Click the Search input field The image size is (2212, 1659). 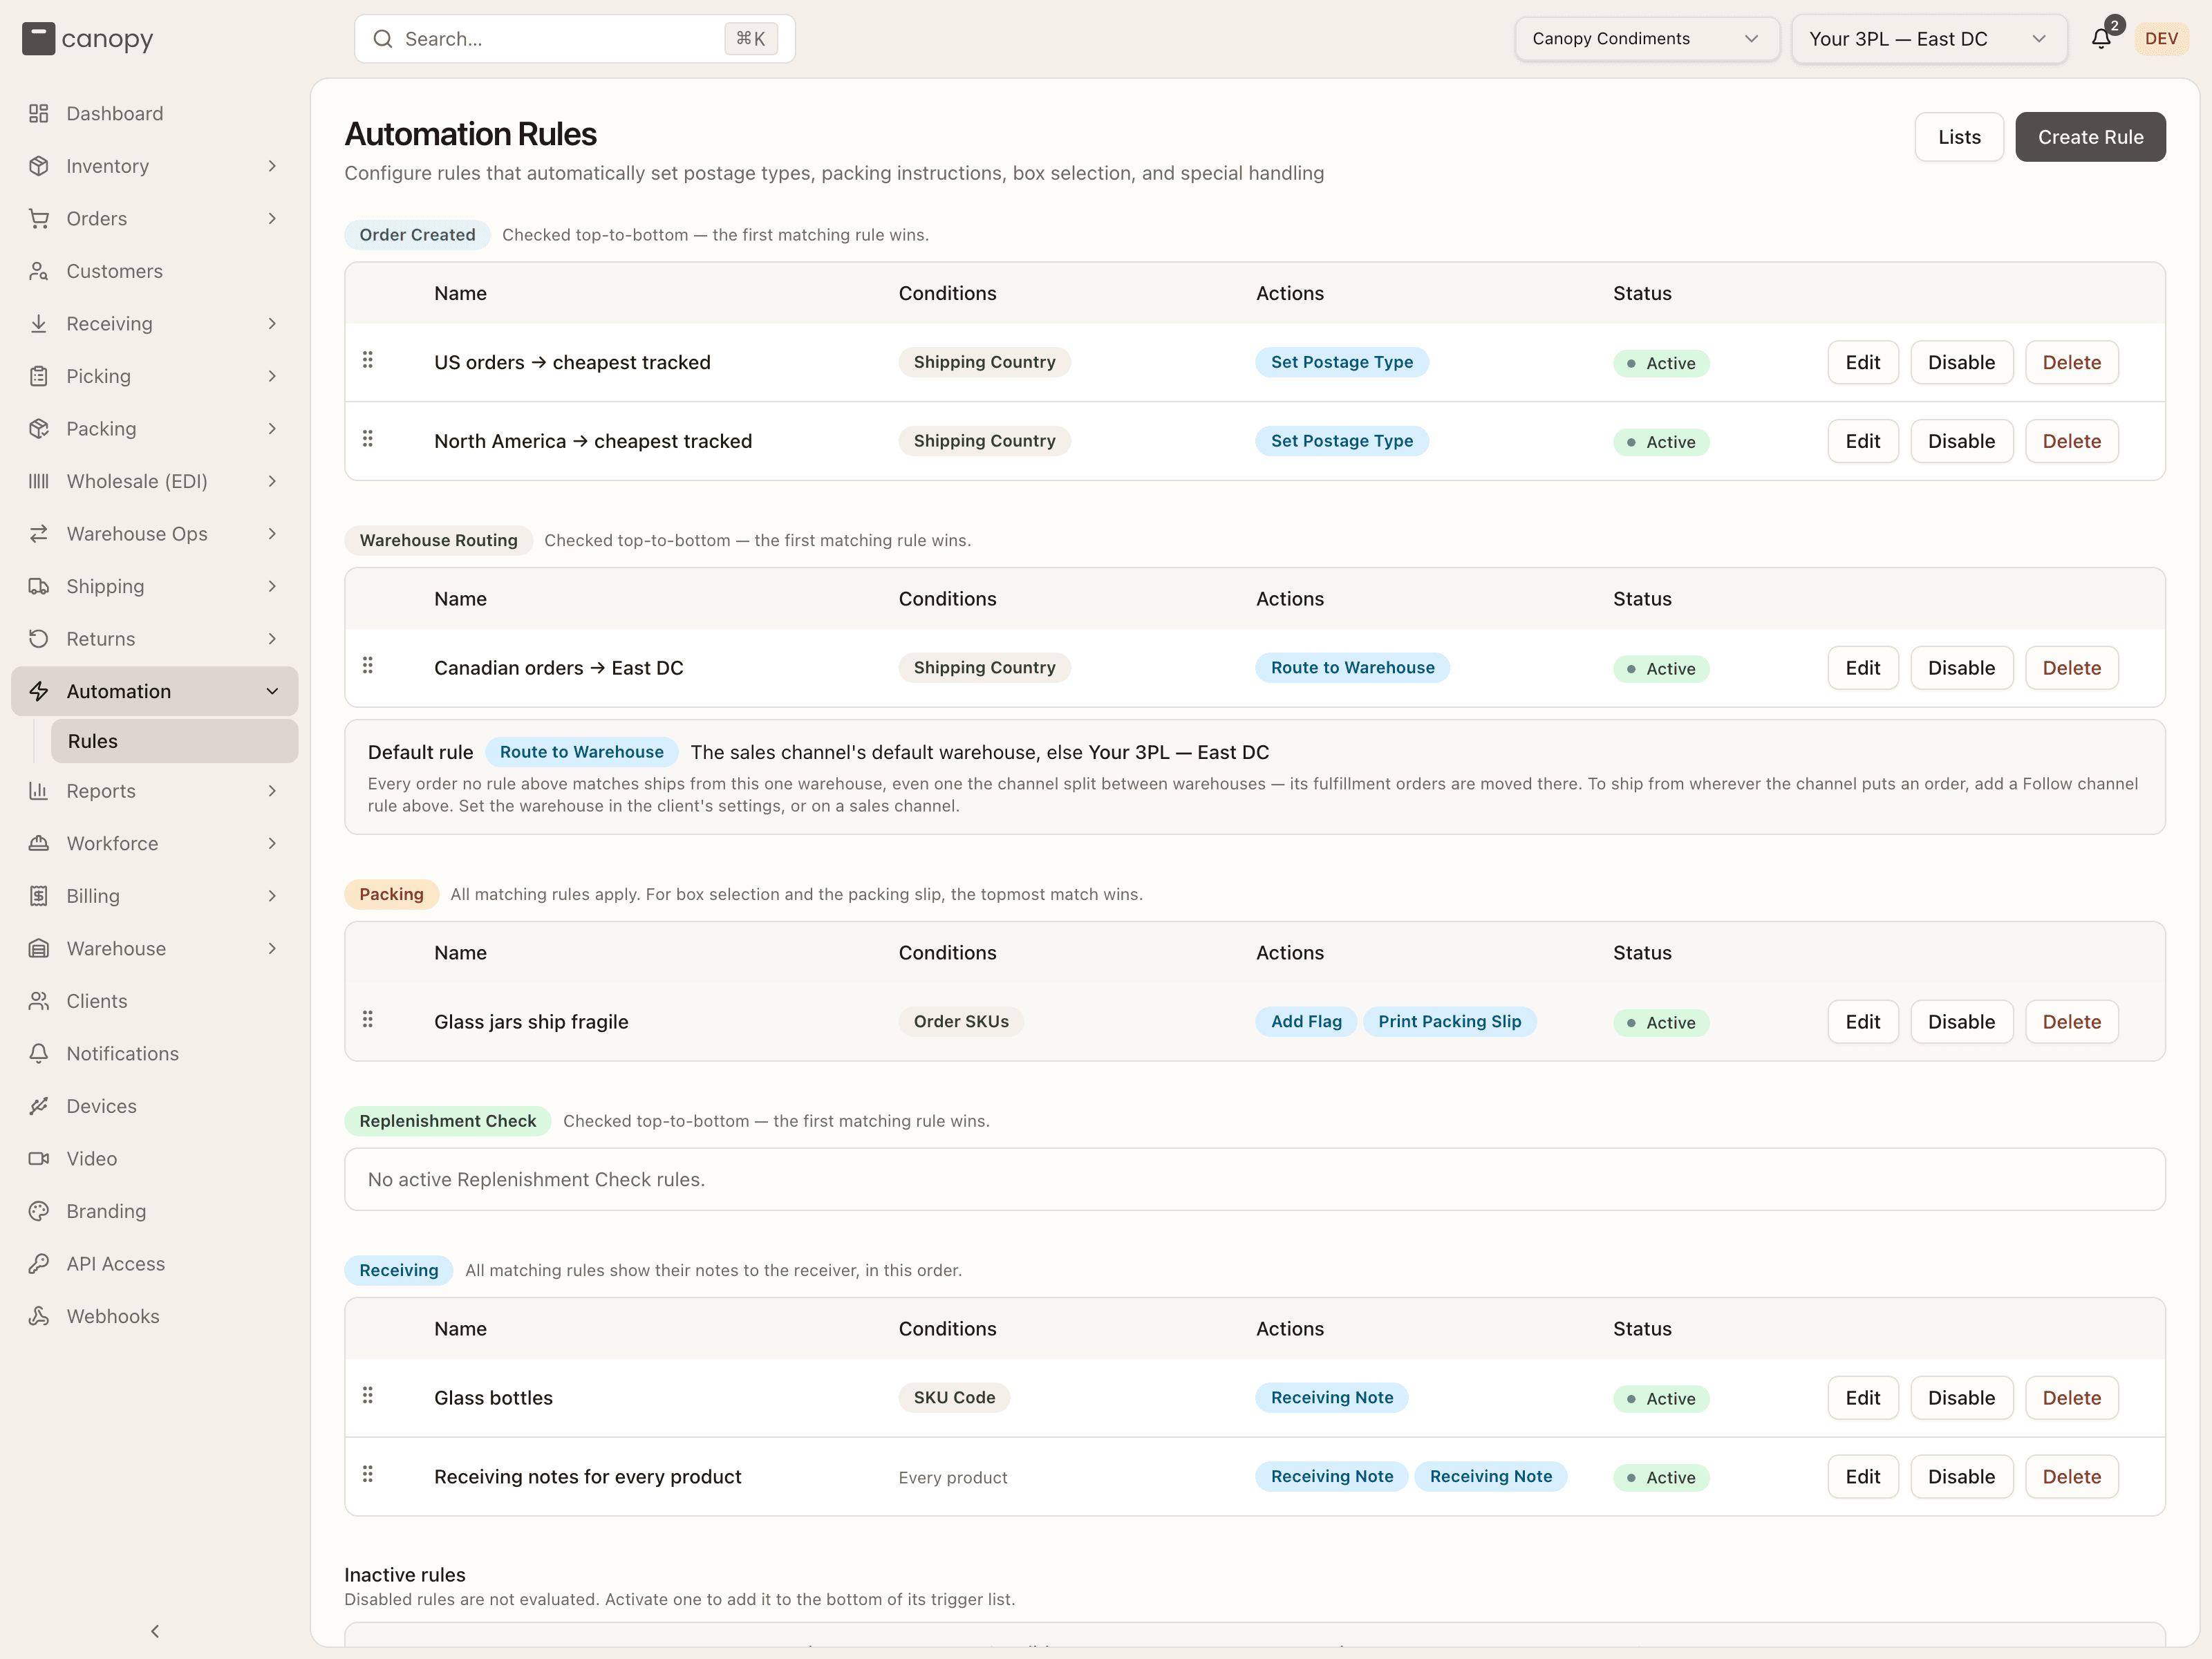(x=574, y=39)
